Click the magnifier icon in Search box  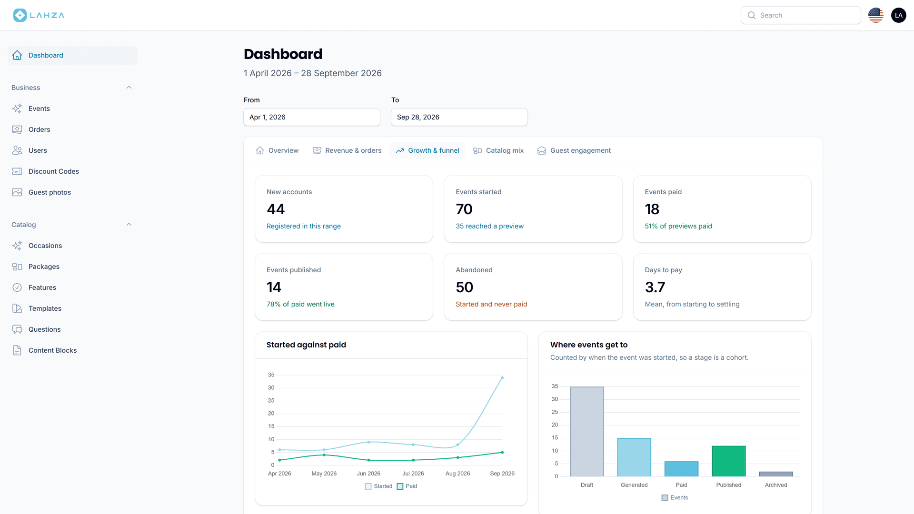coord(752,15)
